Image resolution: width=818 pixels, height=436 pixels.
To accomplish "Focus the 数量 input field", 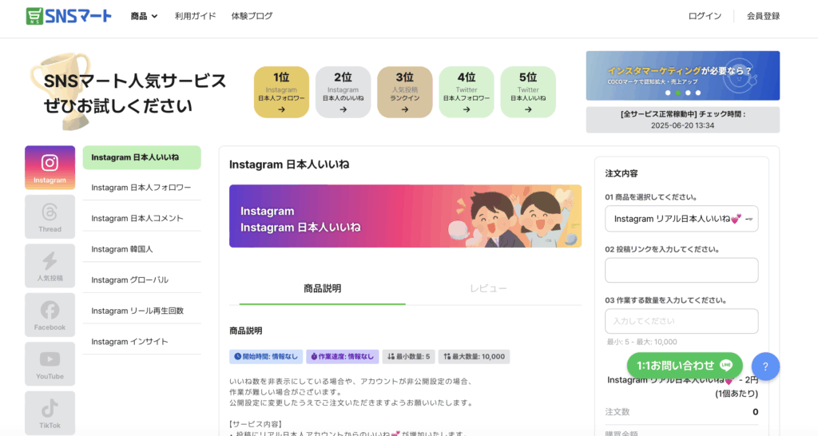I will (x=681, y=321).
